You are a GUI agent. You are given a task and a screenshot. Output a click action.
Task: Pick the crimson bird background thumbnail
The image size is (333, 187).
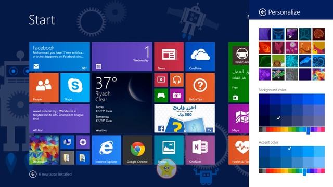pyautogui.click(x=278, y=47)
